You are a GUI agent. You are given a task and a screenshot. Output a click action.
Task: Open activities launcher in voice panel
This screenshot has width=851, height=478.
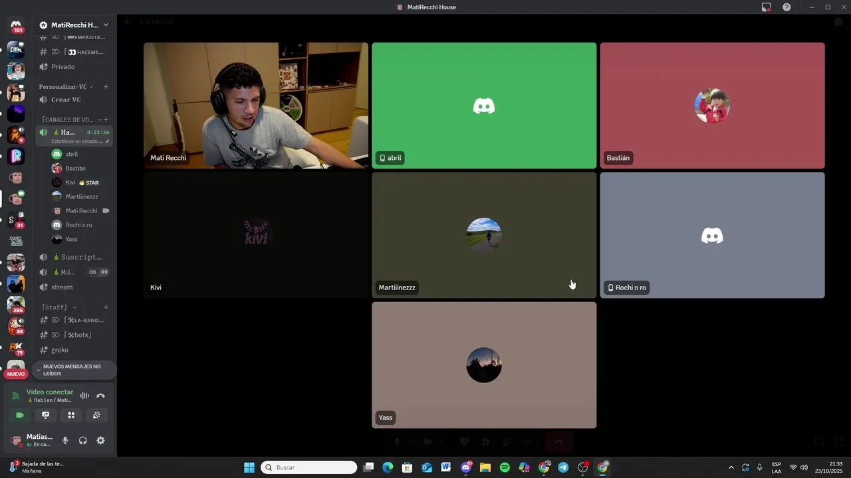(x=71, y=415)
